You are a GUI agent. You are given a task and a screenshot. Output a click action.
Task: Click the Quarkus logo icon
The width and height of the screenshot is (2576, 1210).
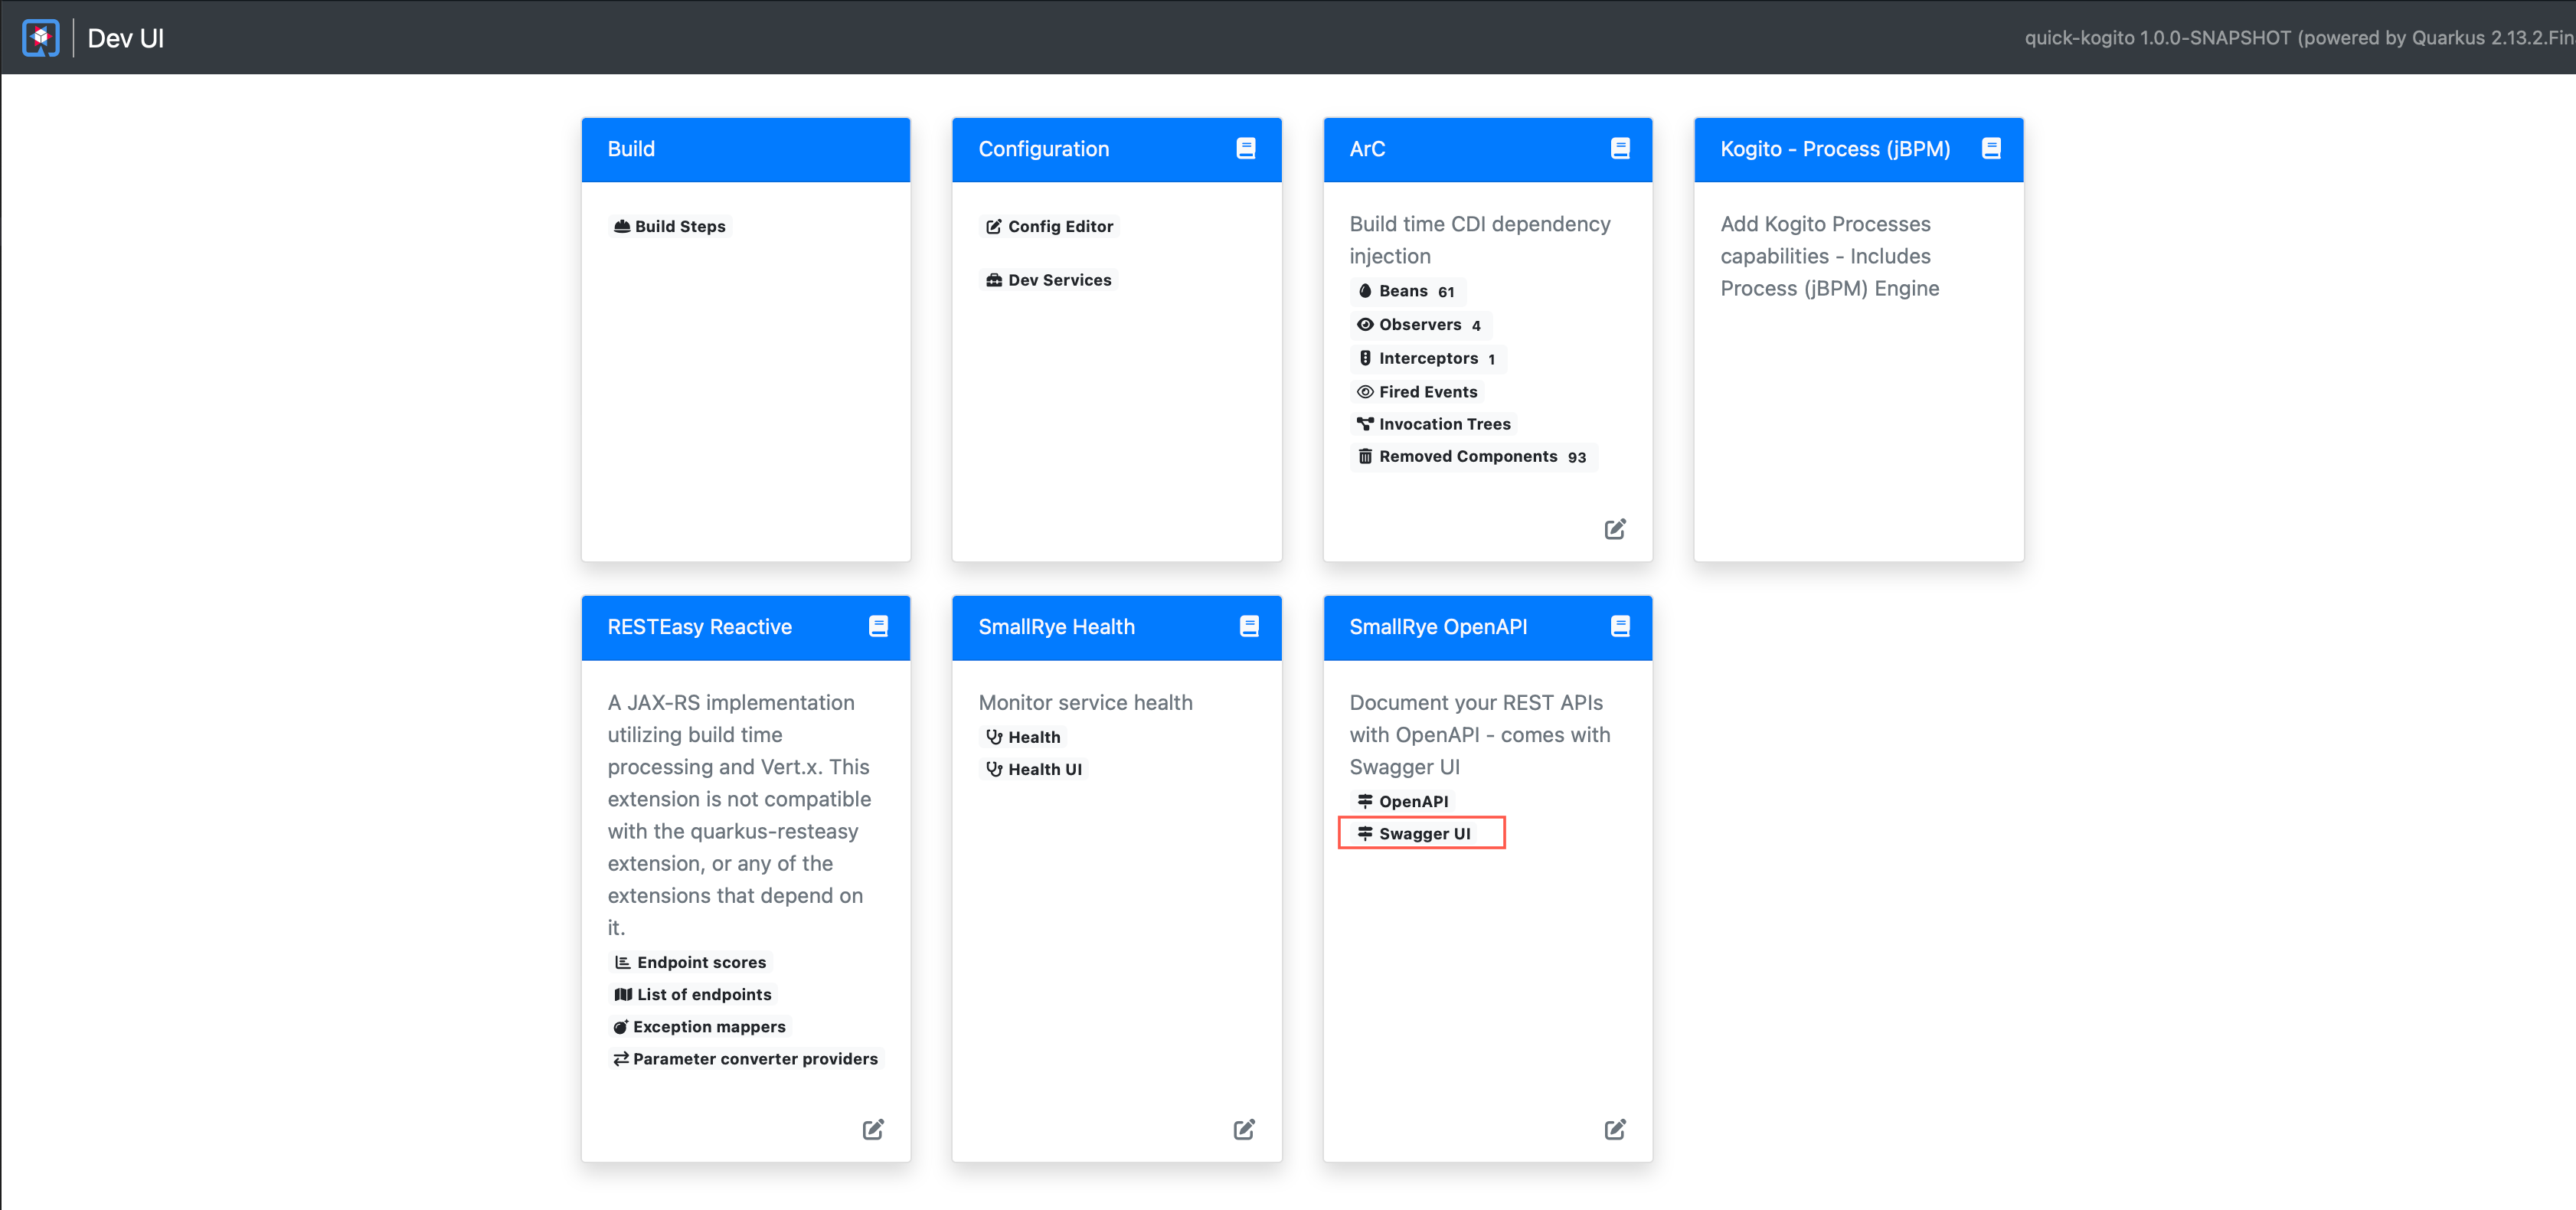41,38
